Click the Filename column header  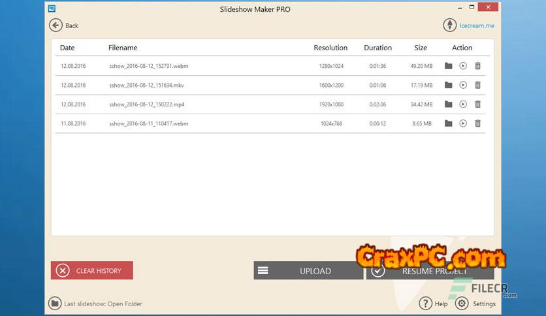pyautogui.click(x=123, y=48)
